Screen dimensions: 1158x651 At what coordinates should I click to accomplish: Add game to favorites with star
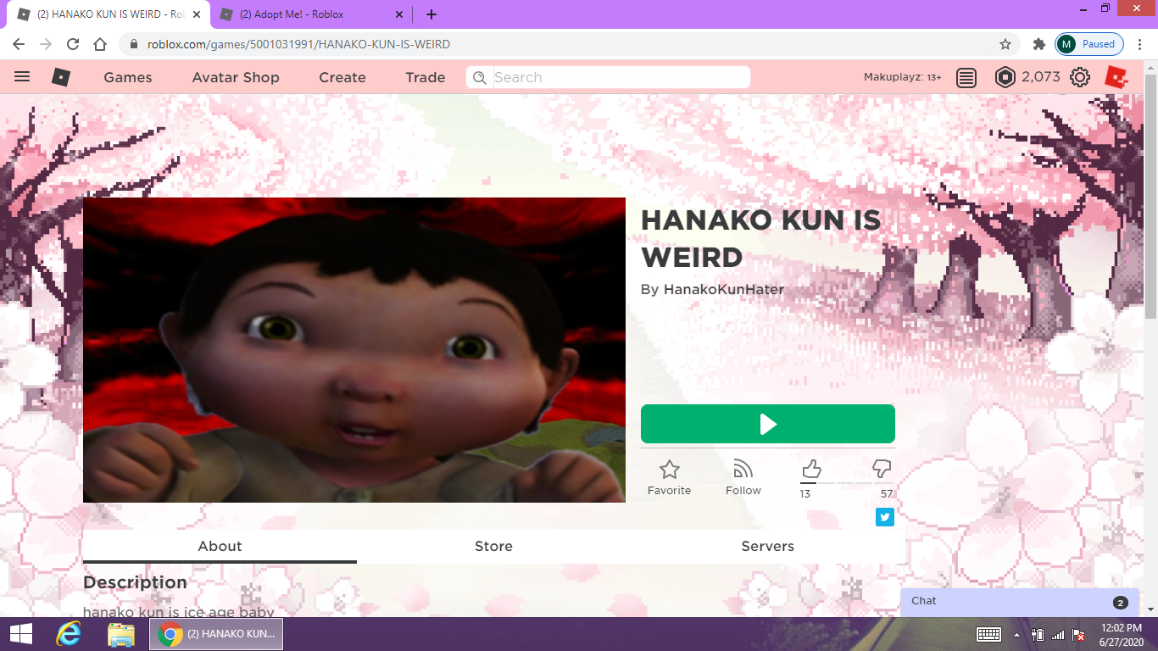670,469
